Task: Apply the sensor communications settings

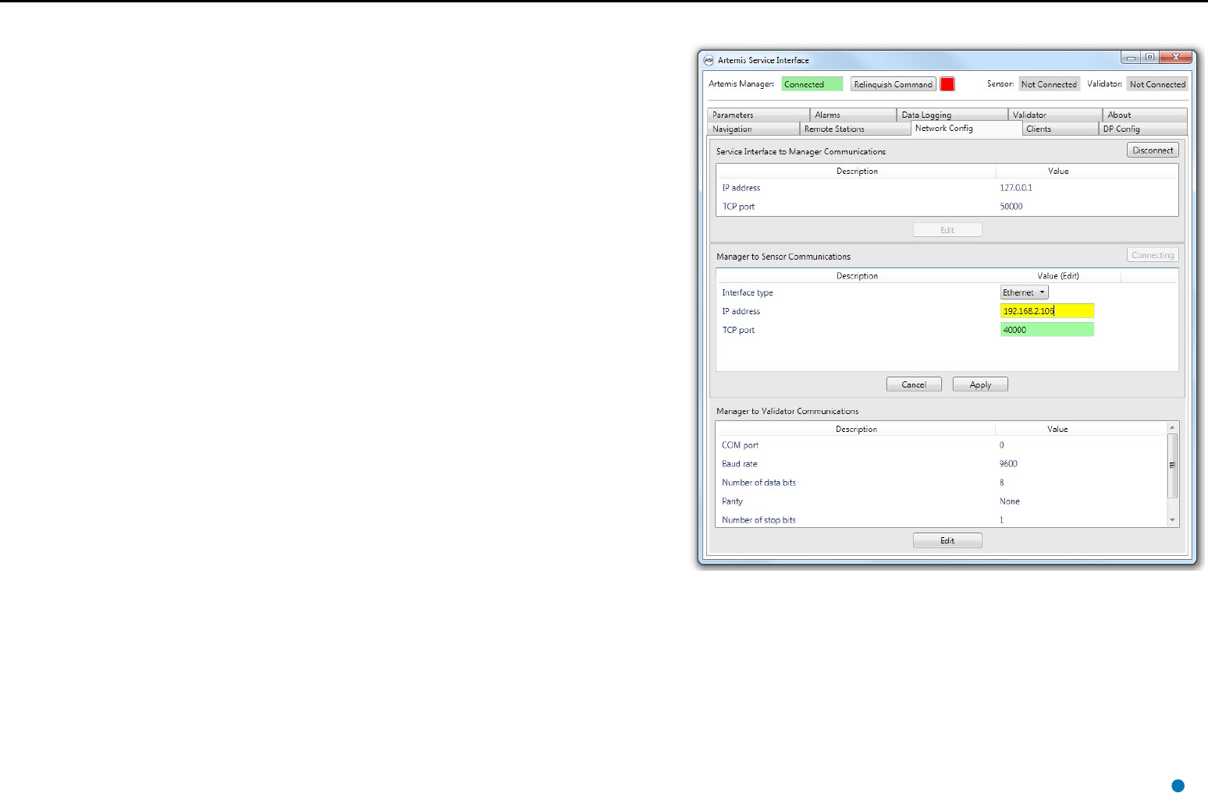Action: pyautogui.click(x=980, y=384)
